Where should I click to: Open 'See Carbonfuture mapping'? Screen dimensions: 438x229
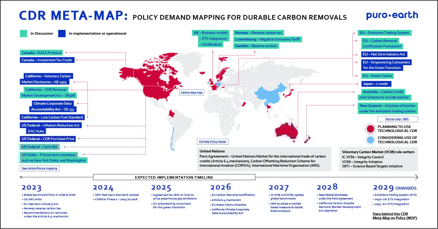[x=39, y=168]
